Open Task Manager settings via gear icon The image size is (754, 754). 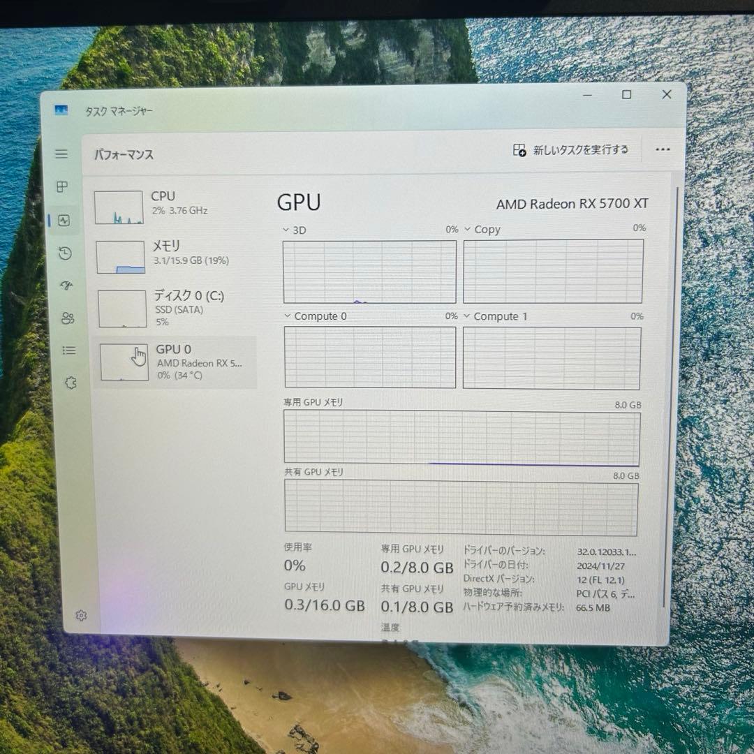click(82, 615)
